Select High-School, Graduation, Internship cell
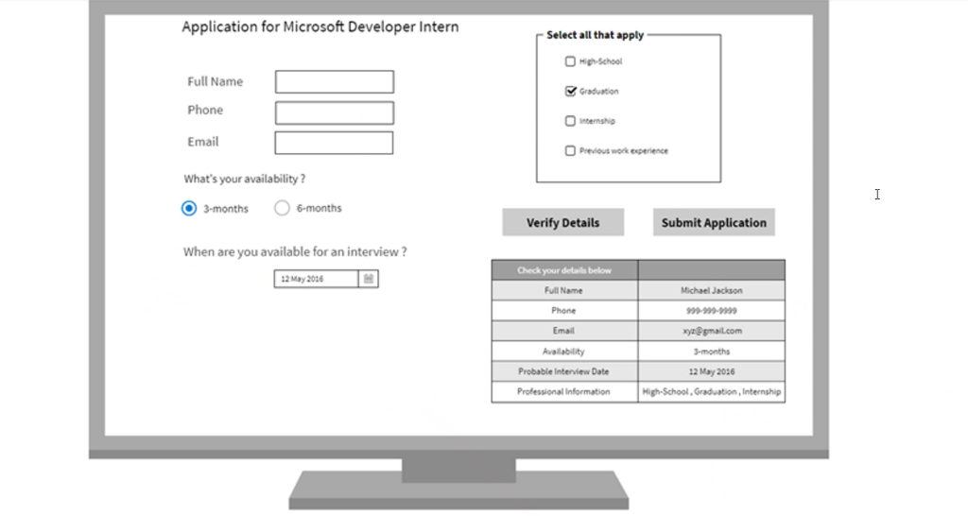The image size is (968, 516). tap(711, 392)
